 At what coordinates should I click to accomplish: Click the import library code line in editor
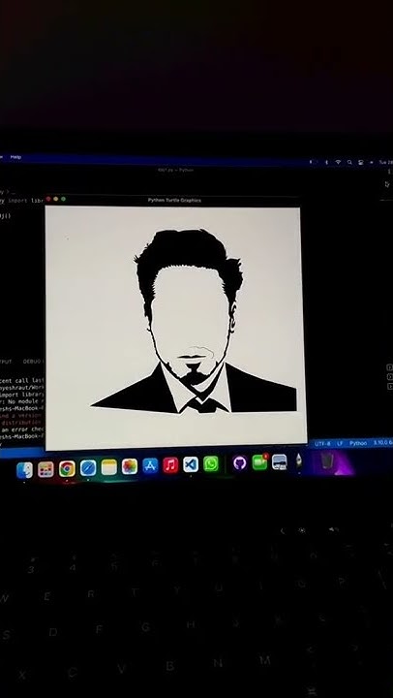click(24, 201)
